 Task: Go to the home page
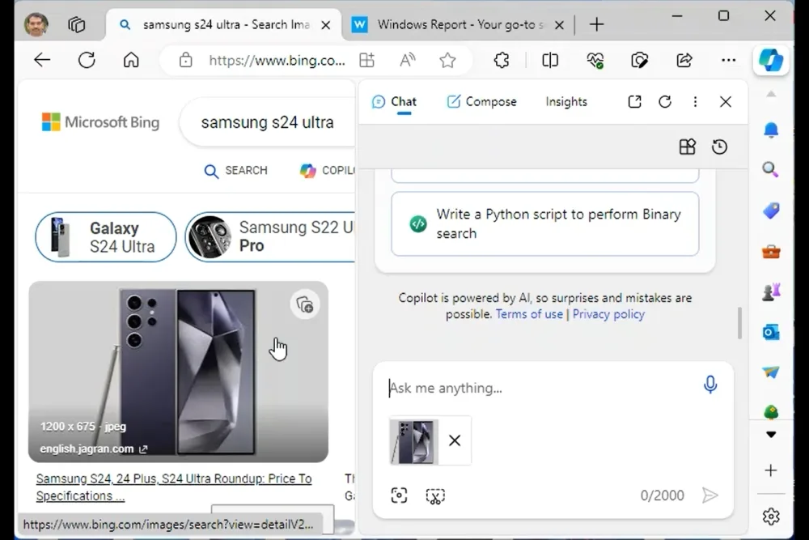131,61
